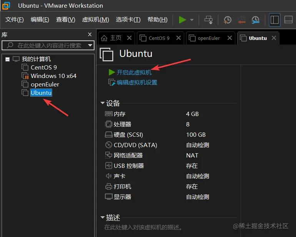296x237 pixels.
Task: Open the 虚拟机(M) menu
Action: [95, 20]
